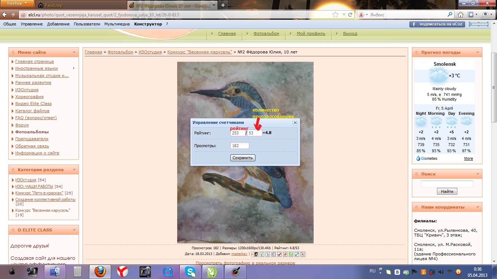Click the pencil edit photo icon
The width and height of the screenshot is (497, 279).
[x=297, y=254]
